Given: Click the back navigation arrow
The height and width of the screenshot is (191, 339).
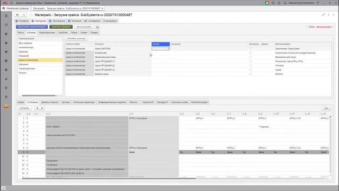Looking at the screenshot, I should [17, 15].
